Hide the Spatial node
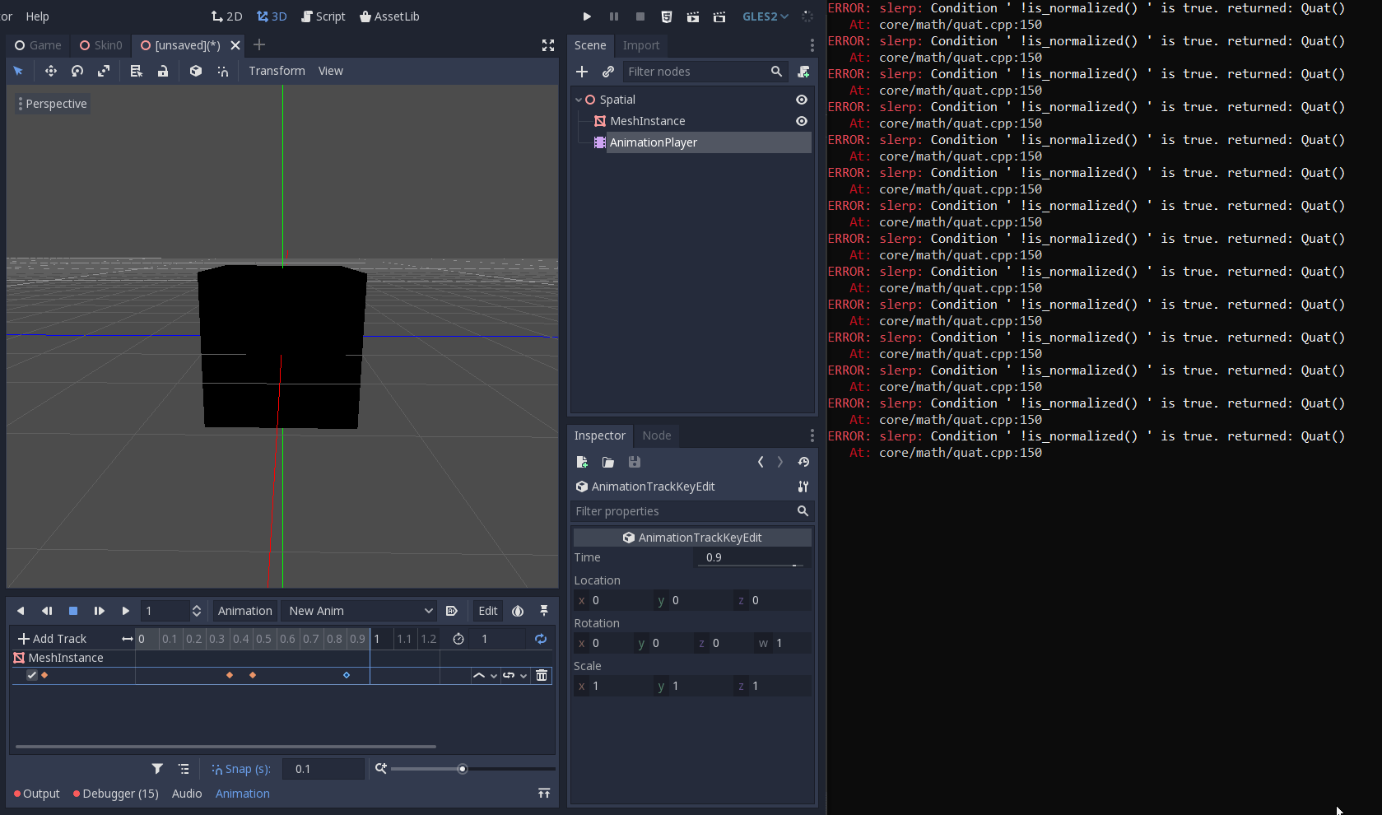 (801, 99)
